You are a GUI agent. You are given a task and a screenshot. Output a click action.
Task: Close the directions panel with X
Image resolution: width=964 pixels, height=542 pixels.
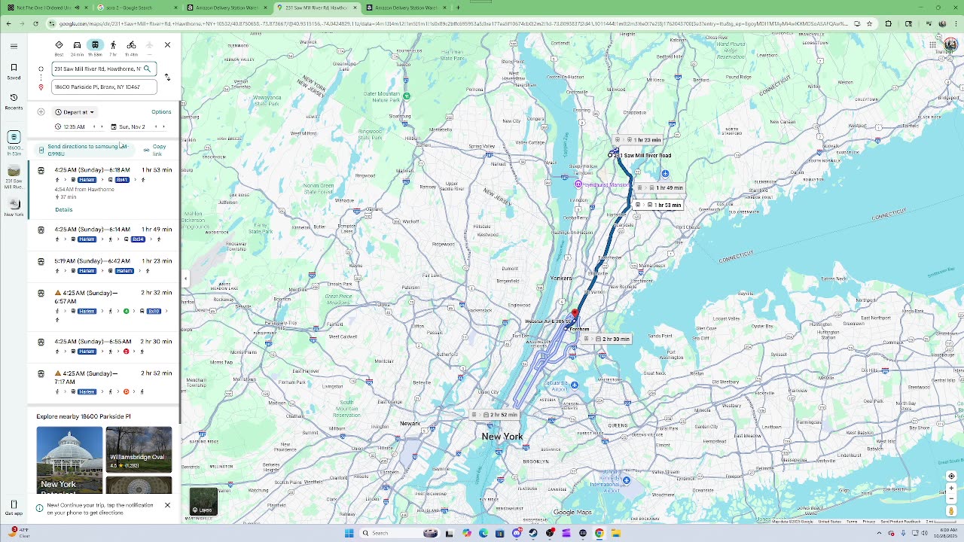tap(167, 45)
